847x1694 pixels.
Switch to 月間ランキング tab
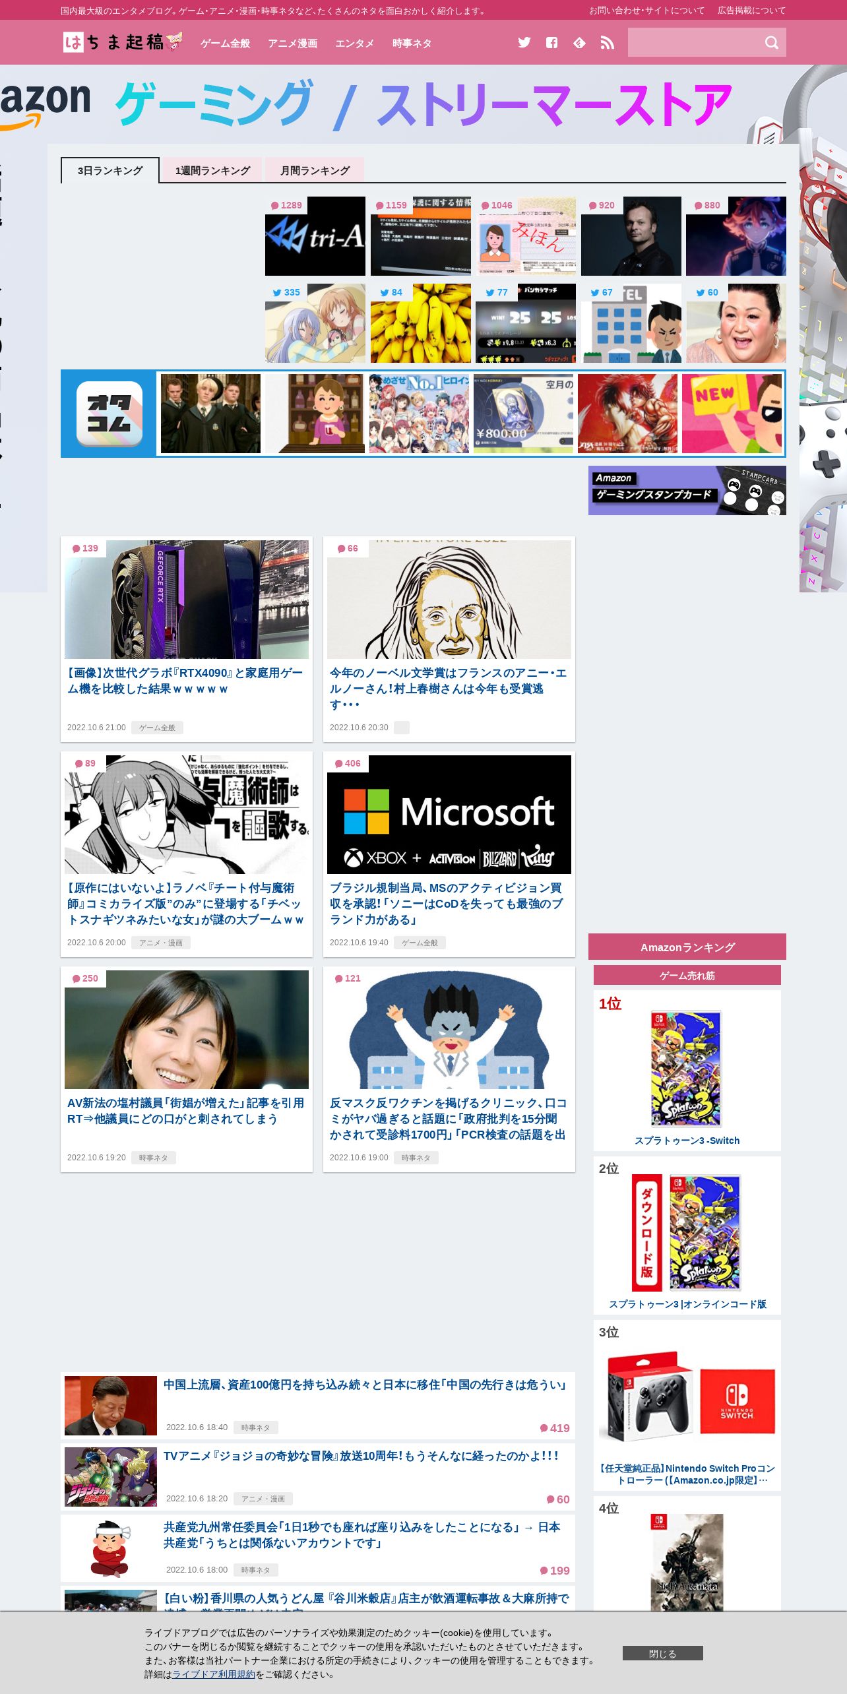click(x=315, y=170)
